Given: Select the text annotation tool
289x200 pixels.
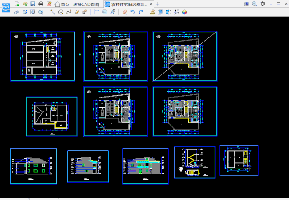Looking at the screenshot, I should pos(113,12).
